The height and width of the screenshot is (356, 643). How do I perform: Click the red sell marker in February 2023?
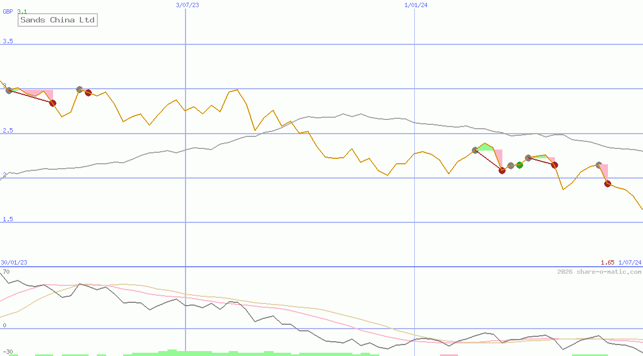53,102
